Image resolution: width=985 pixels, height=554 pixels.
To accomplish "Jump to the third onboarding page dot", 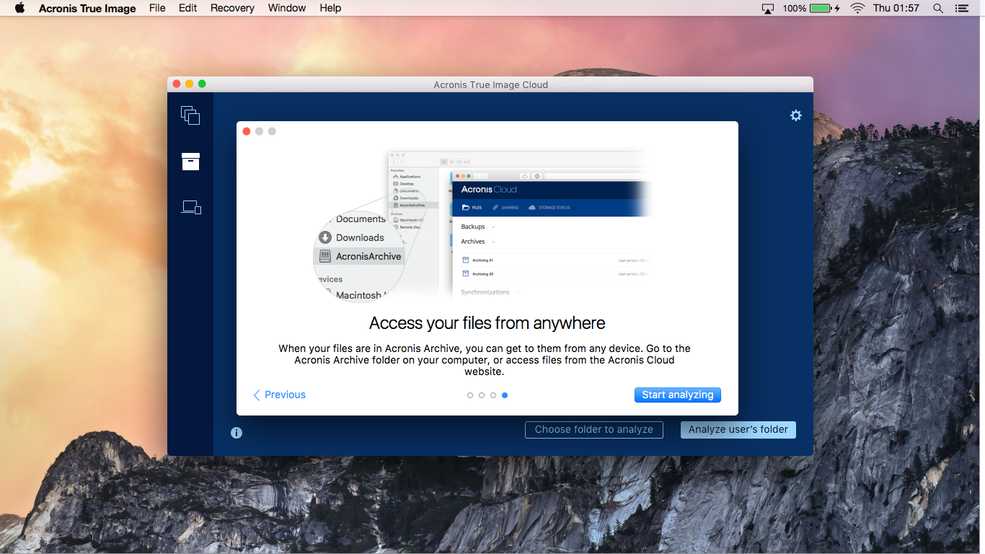I will coord(493,395).
